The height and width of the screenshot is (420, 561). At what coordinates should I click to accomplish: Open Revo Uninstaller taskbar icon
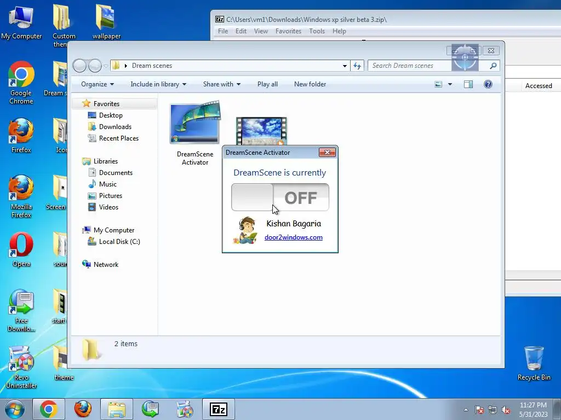tap(185, 409)
